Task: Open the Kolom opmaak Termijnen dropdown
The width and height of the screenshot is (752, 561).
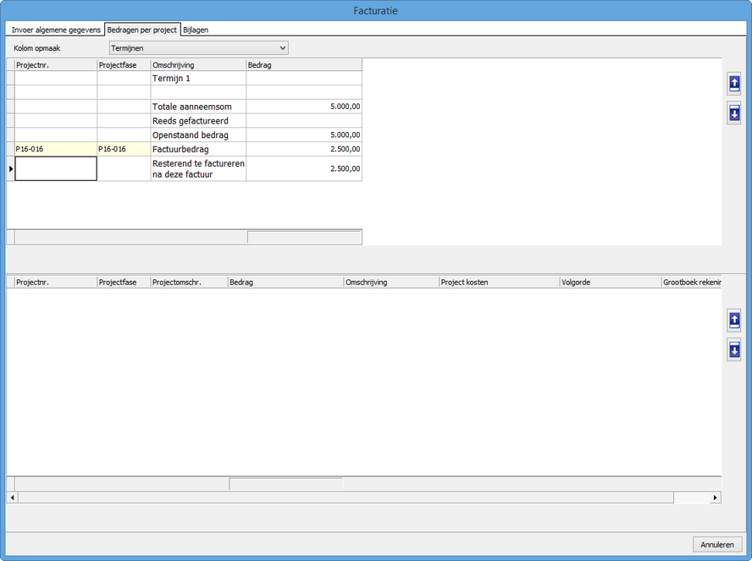Action: coord(198,48)
